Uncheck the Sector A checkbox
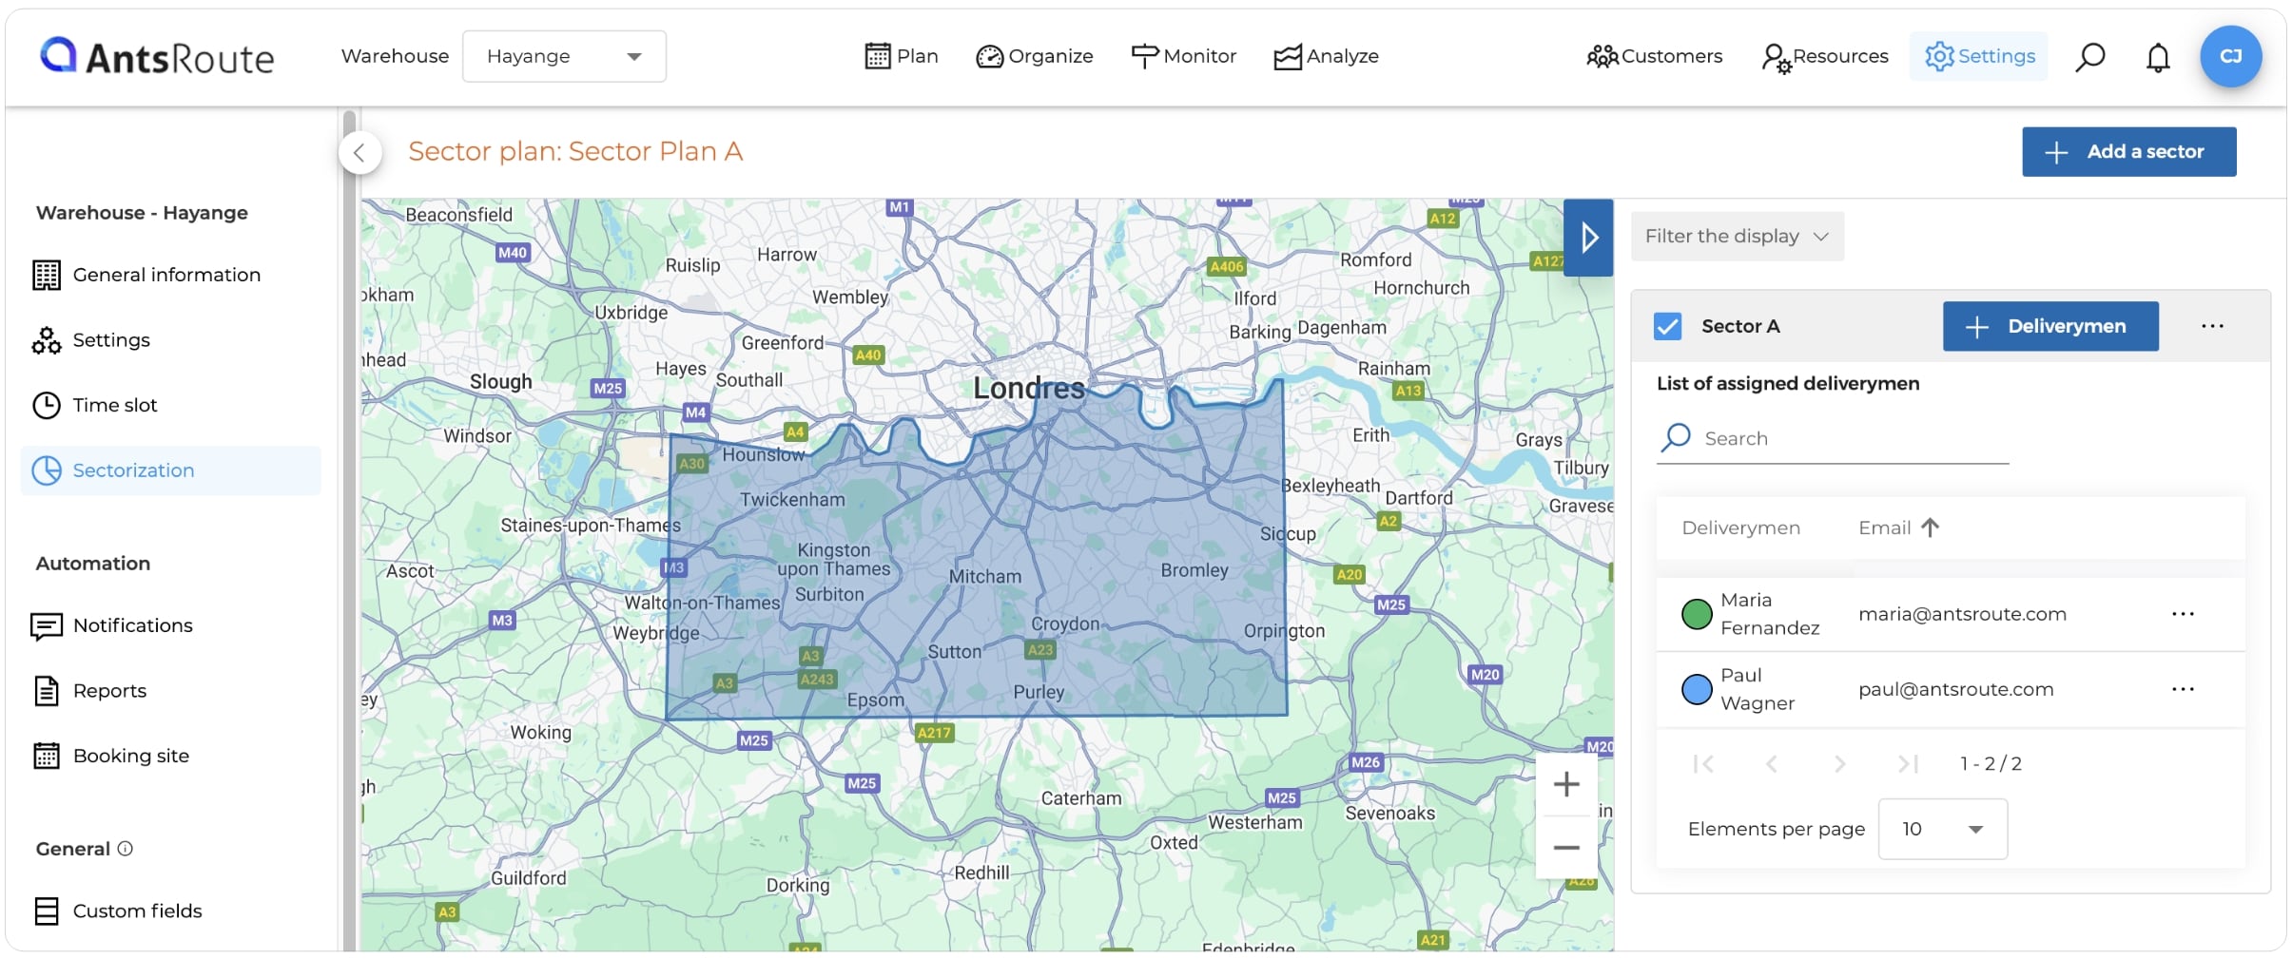 1667,326
